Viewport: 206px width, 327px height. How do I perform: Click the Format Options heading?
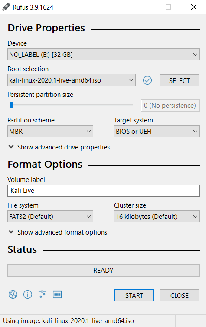[45, 164]
